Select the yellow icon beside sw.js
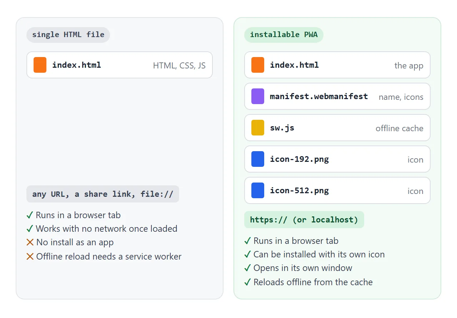The width and height of the screenshot is (457, 318). [258, 128]
